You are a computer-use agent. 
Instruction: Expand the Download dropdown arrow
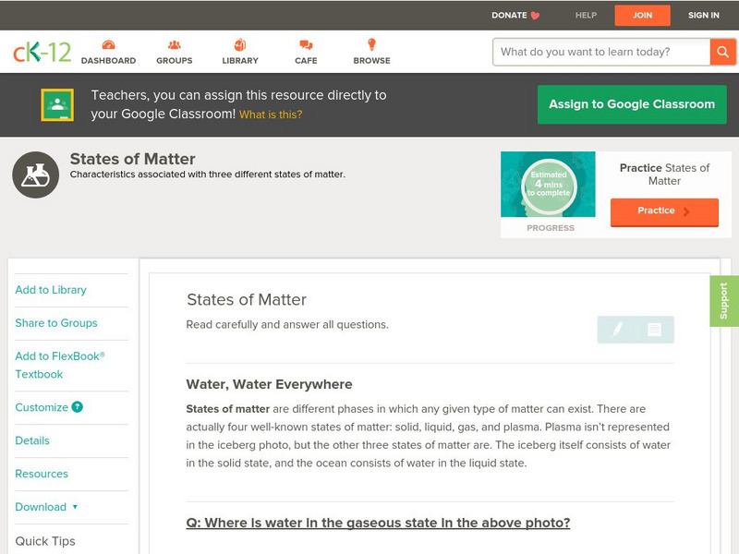pos(75,507)
